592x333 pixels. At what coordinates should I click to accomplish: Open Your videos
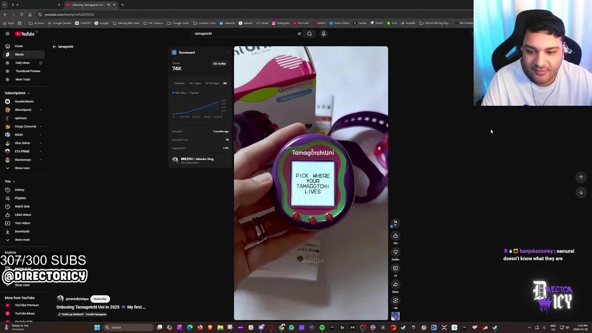(23, 223)
